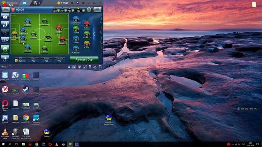Select Steam desktop shortcut
The image size is (262, 147).
[26, 91]
